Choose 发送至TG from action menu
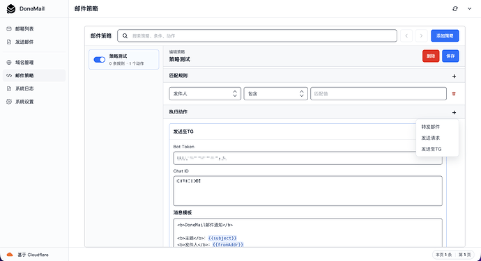481x261 pixels. tap(437, 149)
